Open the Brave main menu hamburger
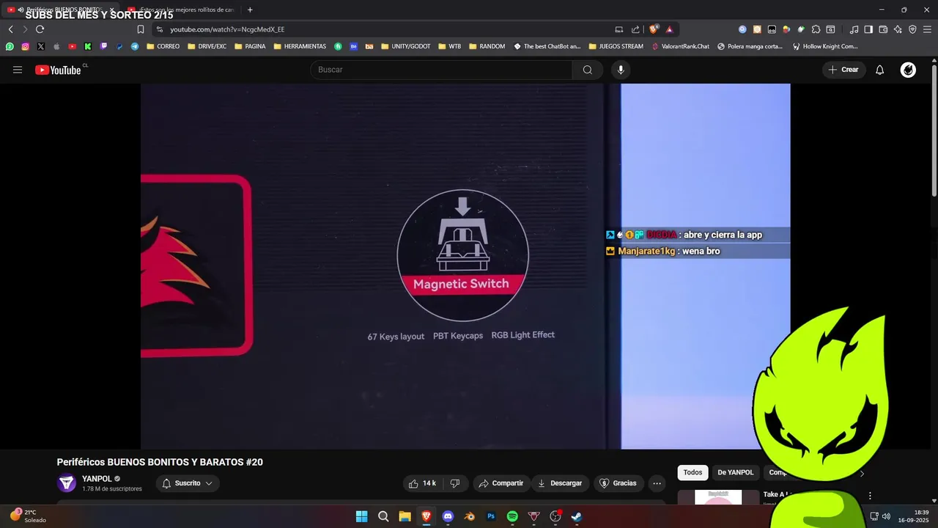The width and height of the screenshot is (938, 528). [927, 29]
